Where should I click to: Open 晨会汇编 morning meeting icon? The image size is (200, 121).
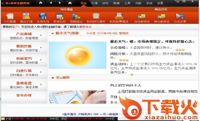pyautogui.click(x=26, y=16)
